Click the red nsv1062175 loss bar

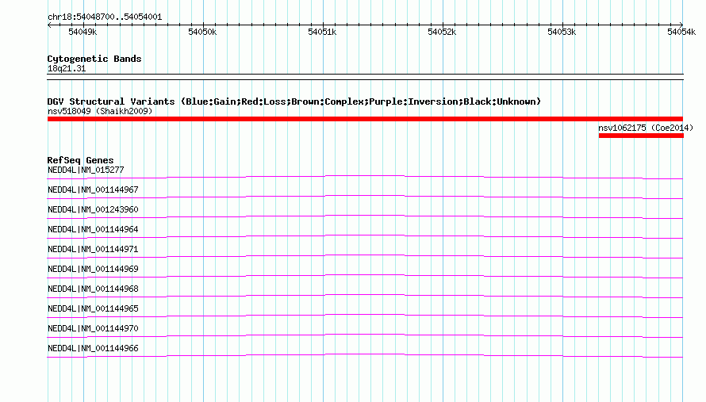tap(641, 136)
